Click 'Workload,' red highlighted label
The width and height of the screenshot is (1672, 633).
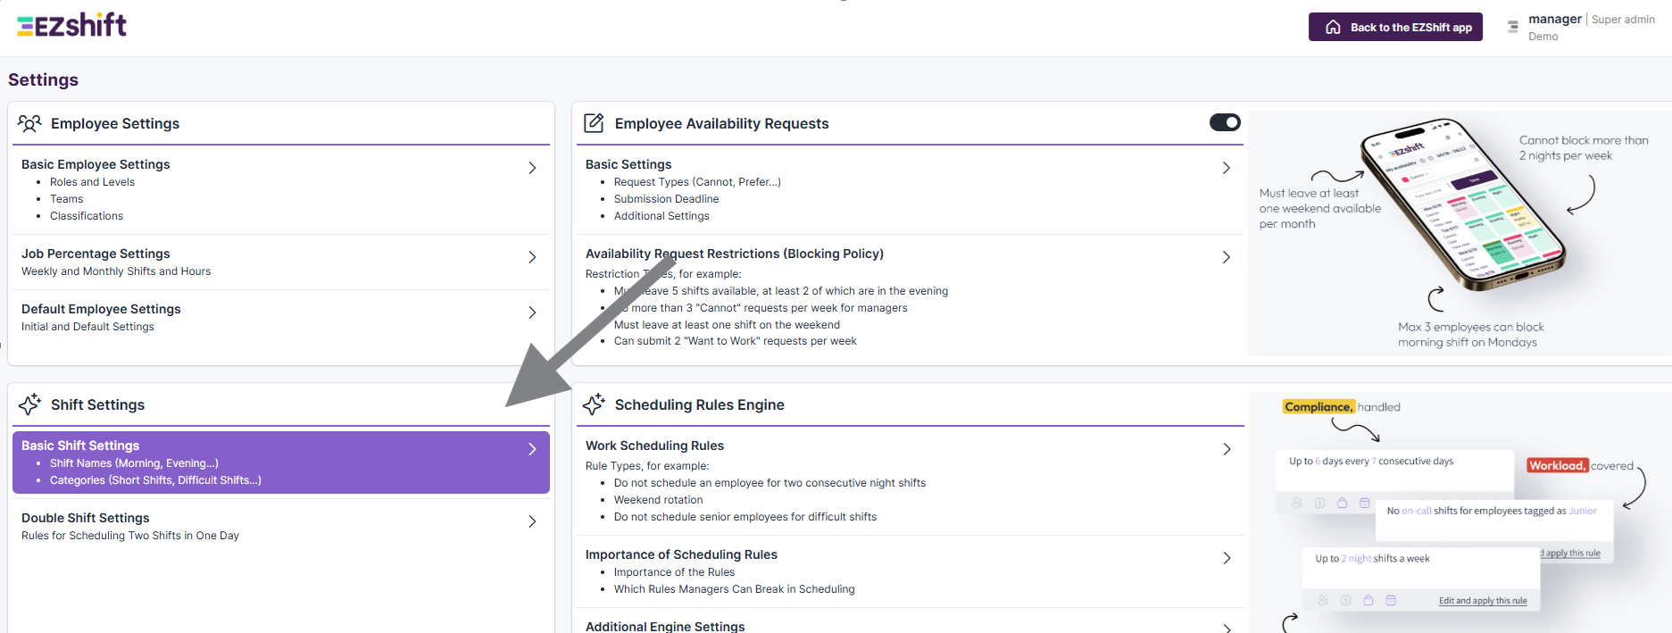pos(1557,465)
